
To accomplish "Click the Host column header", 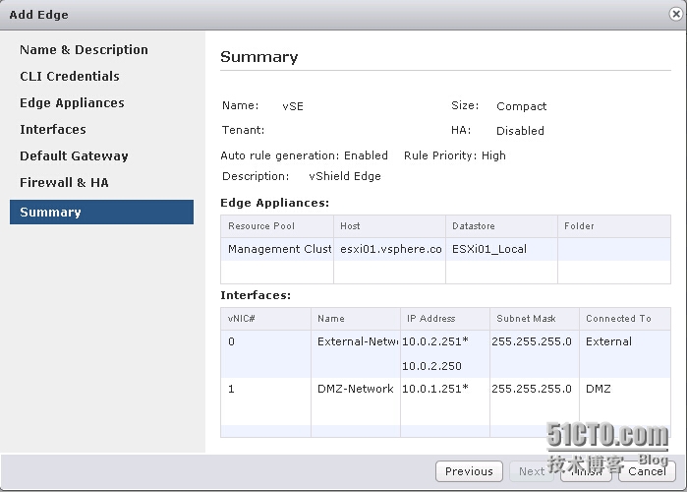I will tap(389, 226).
